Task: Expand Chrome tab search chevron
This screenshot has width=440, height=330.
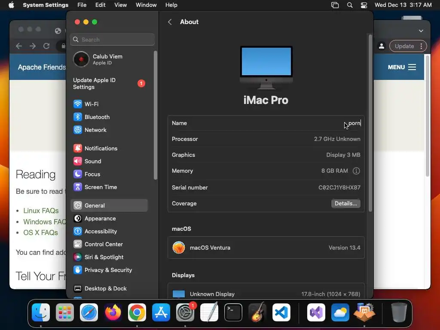Action: [421, 31]
